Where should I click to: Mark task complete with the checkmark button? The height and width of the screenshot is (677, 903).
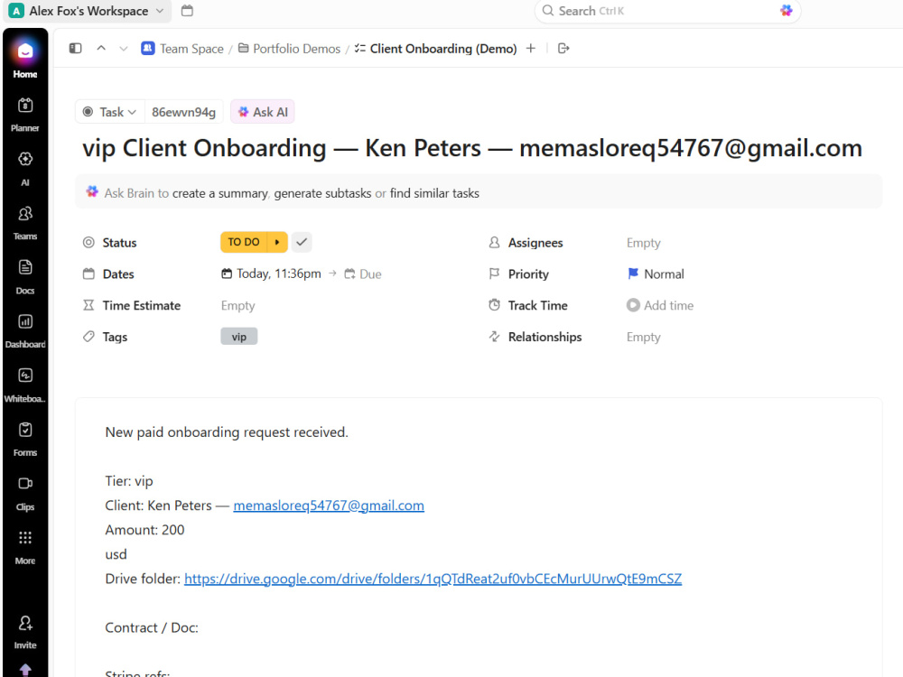click(x=302, y=242)
